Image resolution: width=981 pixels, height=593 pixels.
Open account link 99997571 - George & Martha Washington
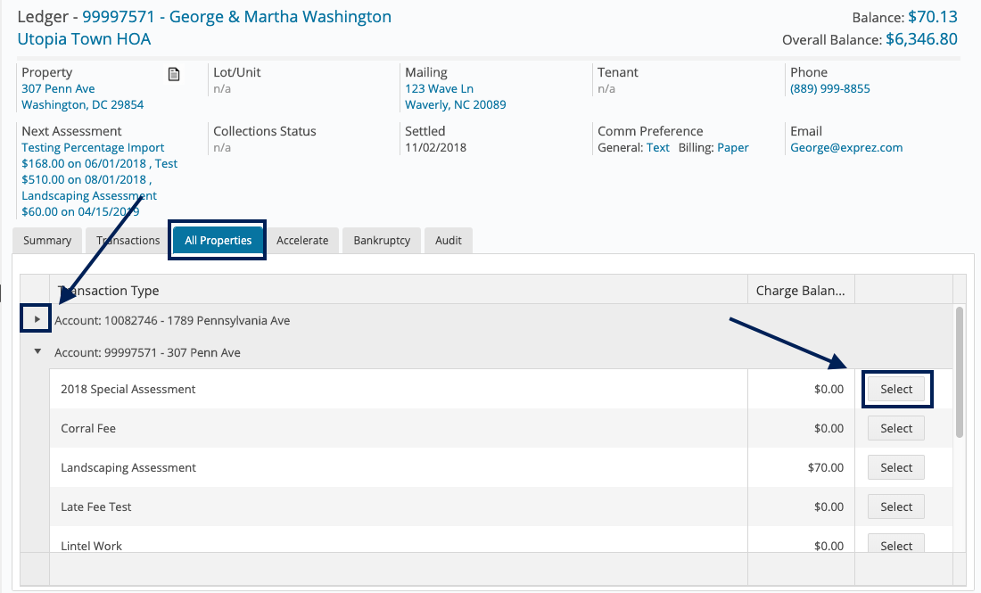[236, 17]
